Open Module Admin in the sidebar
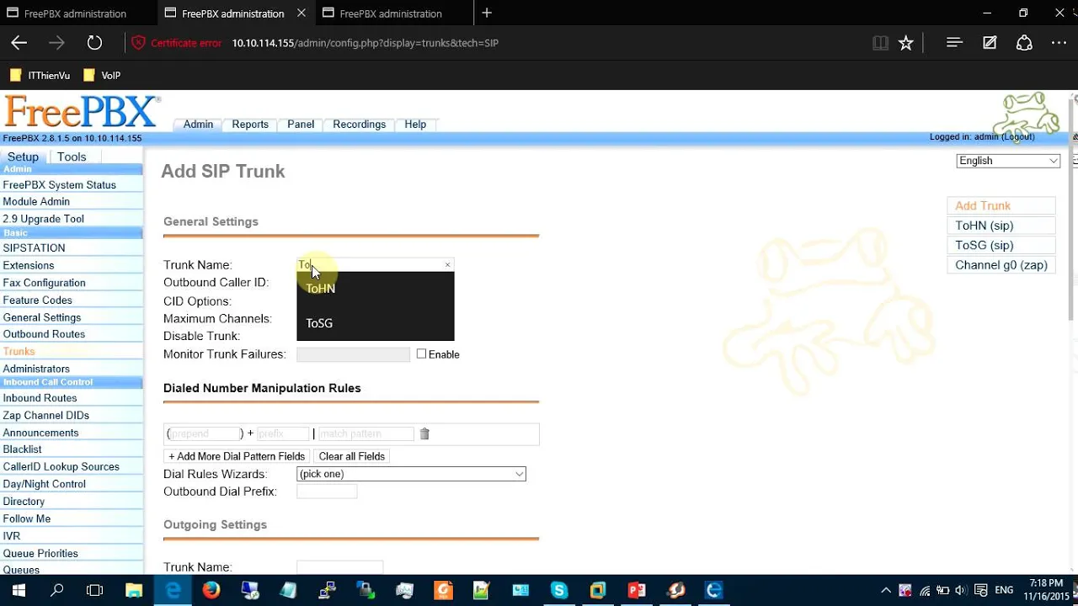This screenshot has width=1078, height=606. click(x=36, y=201)
